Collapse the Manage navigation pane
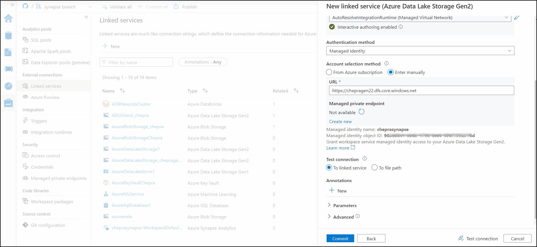The width and height of the screenshot is (537, 247). (x=86, y=17)
